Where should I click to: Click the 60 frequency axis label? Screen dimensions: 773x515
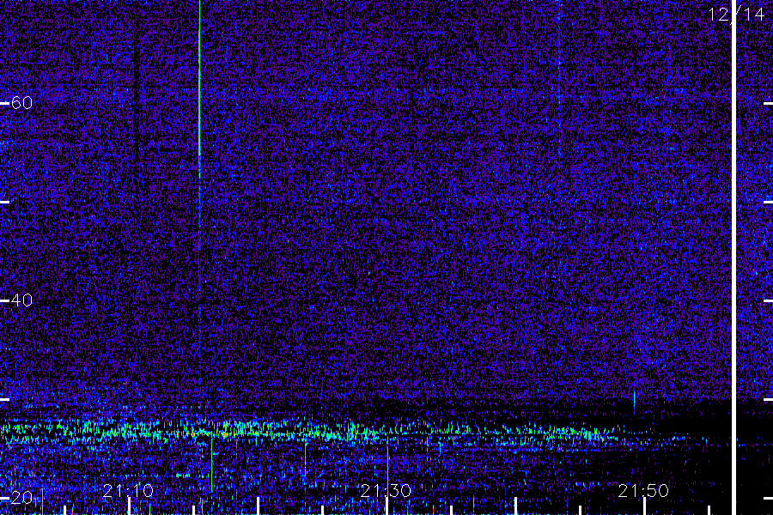(x=21, y=103)
